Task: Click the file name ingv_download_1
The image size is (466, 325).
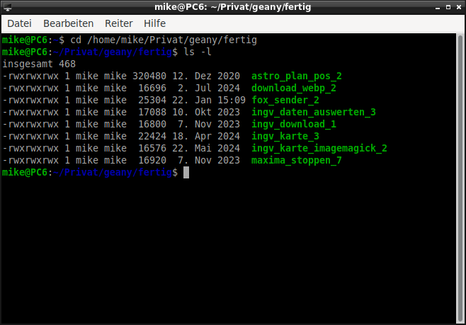Action: [293, 124]
